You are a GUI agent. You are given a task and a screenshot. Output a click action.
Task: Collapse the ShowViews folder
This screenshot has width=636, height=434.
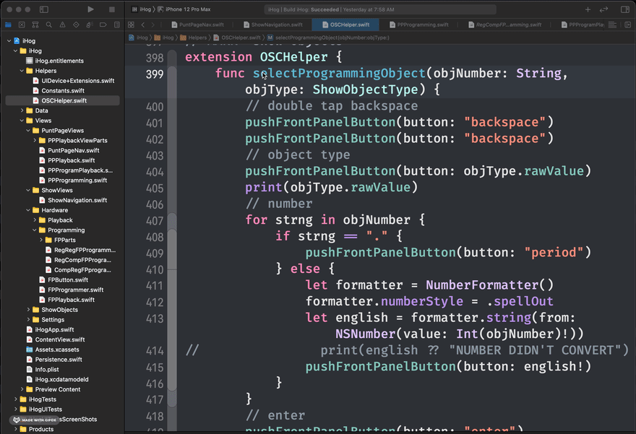click(28, 191)
